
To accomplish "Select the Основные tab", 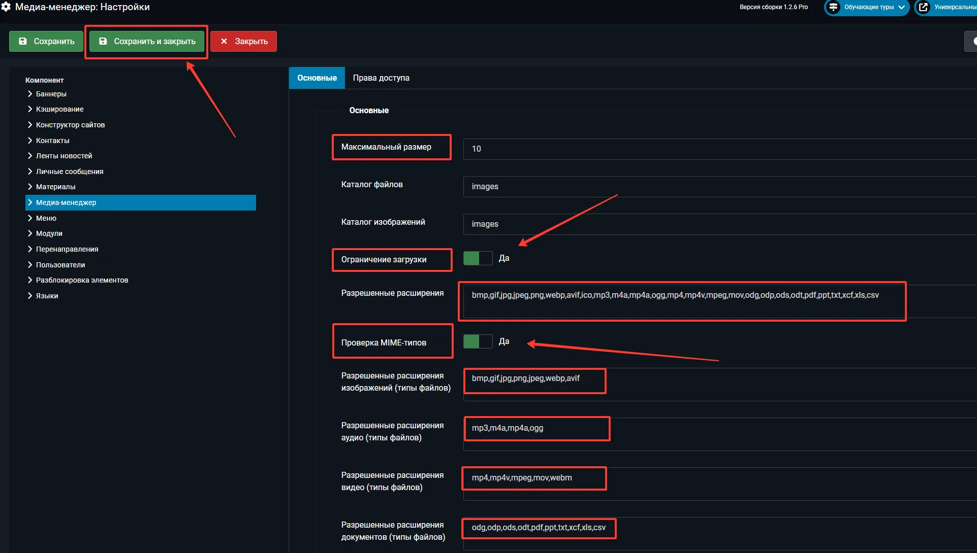I will 317,78.
